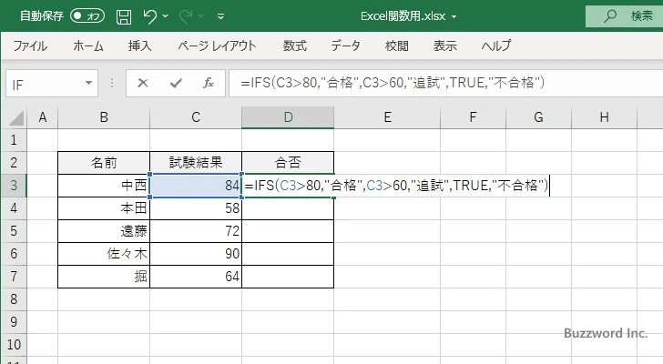Open Customize Quick Access Toolbar dropdown

(220, 16)
